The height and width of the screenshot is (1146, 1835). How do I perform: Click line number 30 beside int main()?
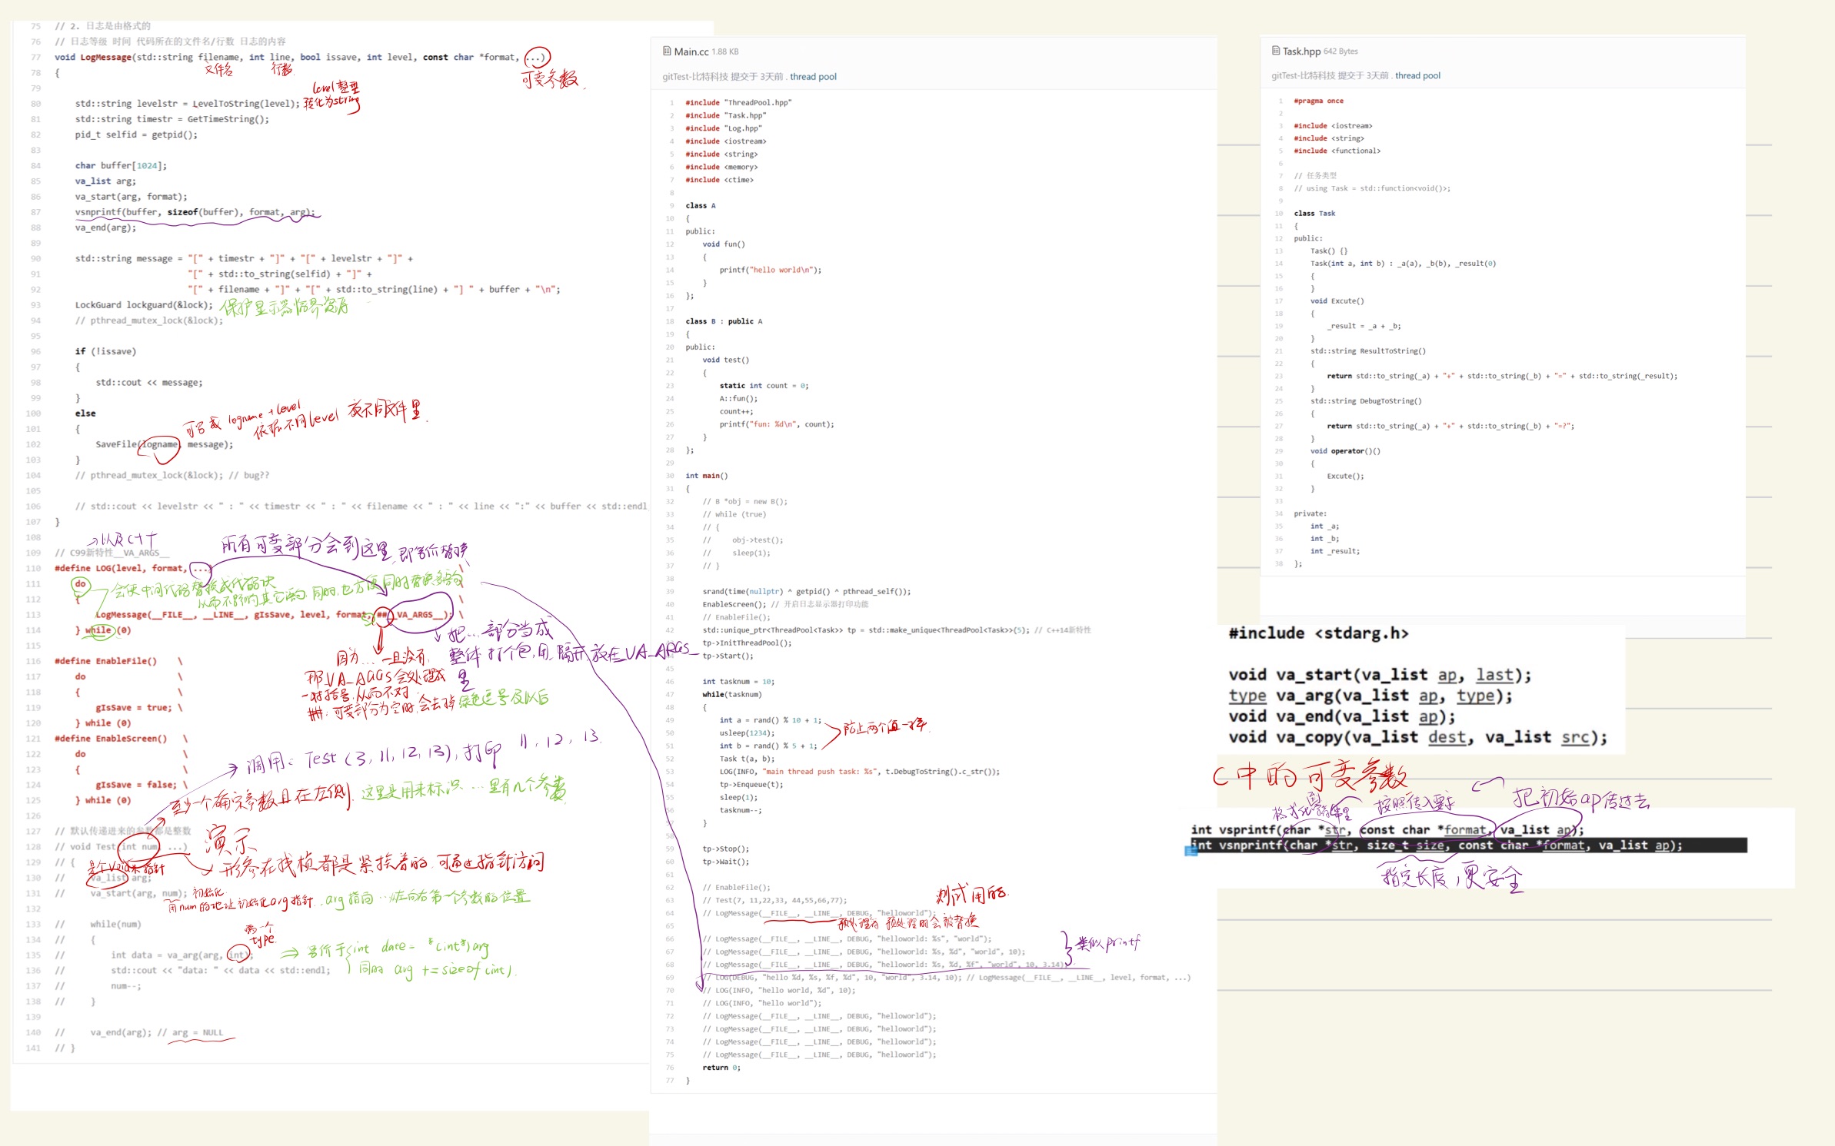click(x=670, y=476)
